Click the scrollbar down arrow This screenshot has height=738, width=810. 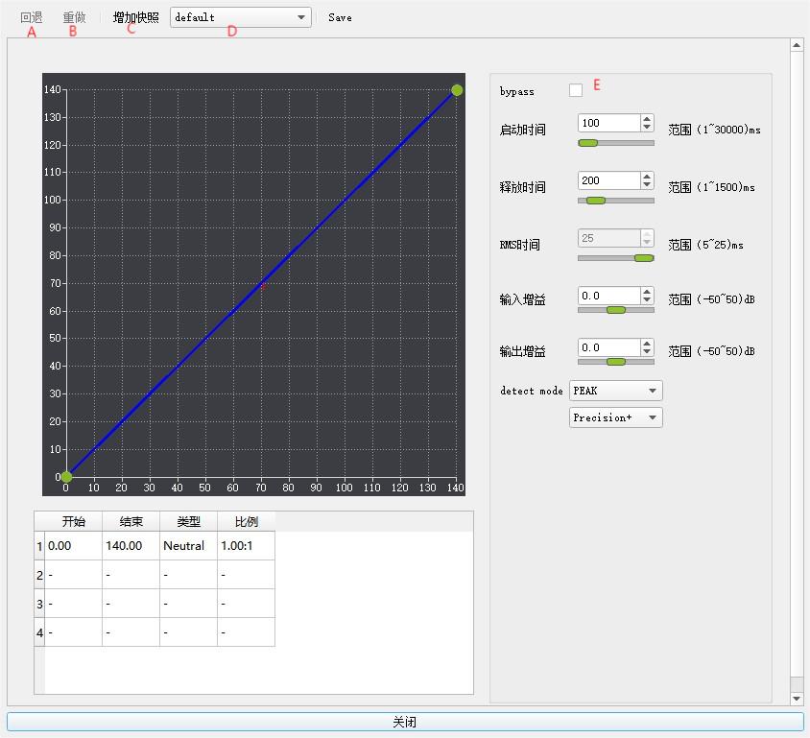(797, 699)
